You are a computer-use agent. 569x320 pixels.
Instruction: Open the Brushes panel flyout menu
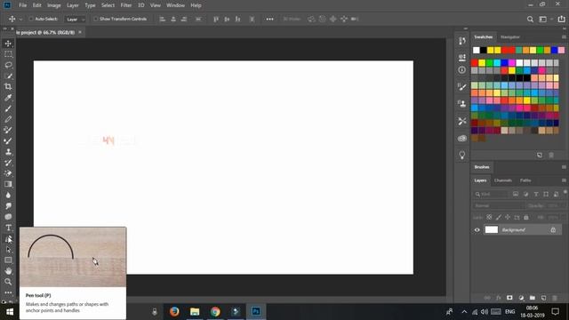point(564,167)
